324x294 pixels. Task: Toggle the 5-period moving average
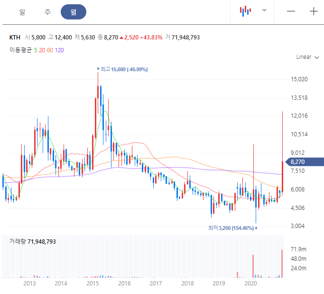click(x=36, y=50)
